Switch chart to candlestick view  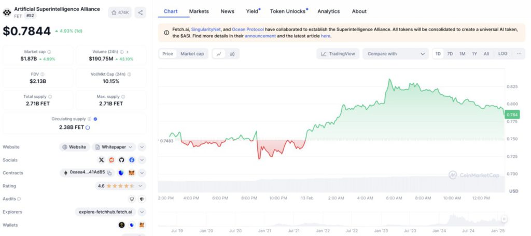point(232,54)
